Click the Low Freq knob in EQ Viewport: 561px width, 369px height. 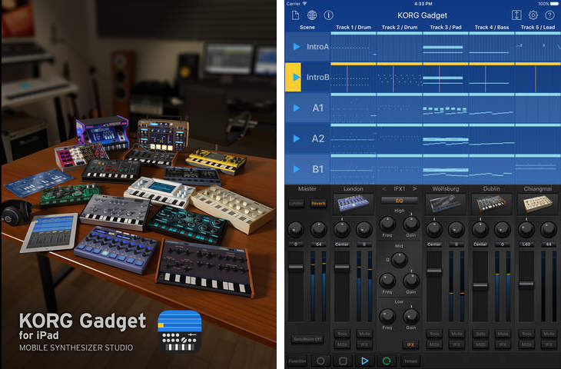[x=387, y=316]
